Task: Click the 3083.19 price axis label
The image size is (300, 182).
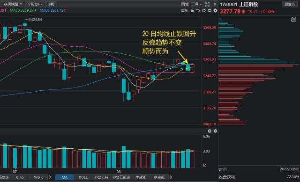Action: point(210,124)
